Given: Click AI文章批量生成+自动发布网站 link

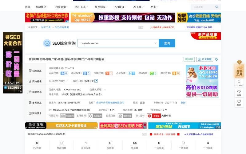Looking at the screenshot, I should [199, 134].
